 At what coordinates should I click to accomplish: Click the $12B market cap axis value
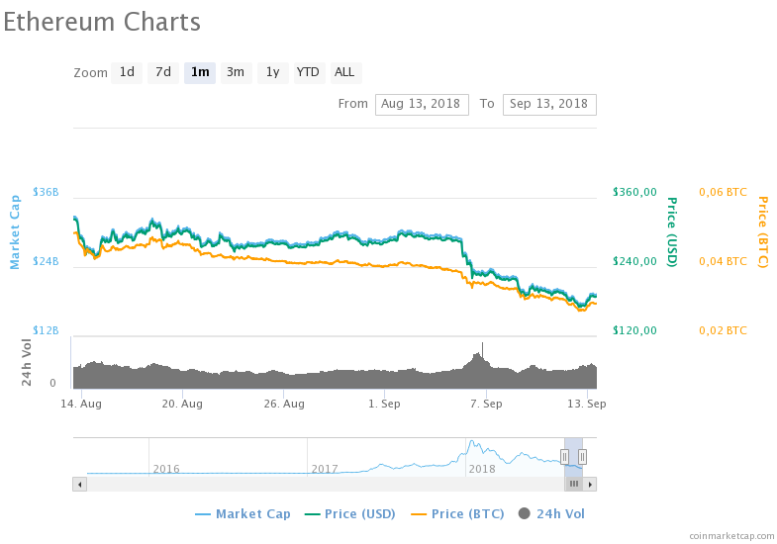[x=46, y=330]
